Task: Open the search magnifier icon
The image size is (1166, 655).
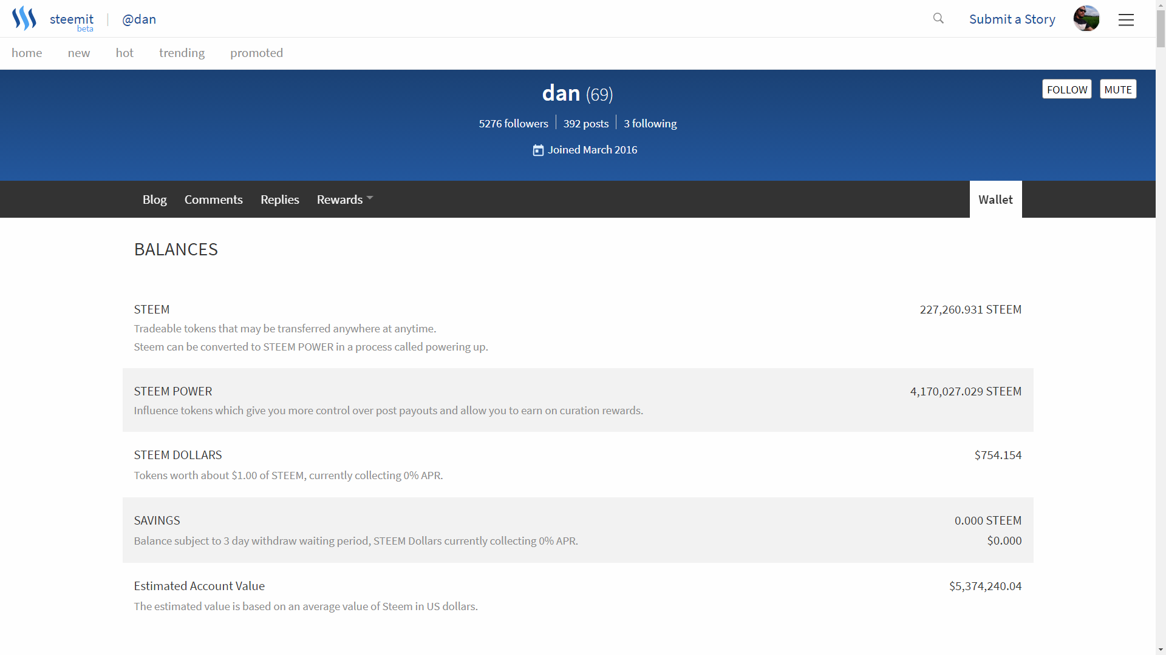Action: pos(938,18)
